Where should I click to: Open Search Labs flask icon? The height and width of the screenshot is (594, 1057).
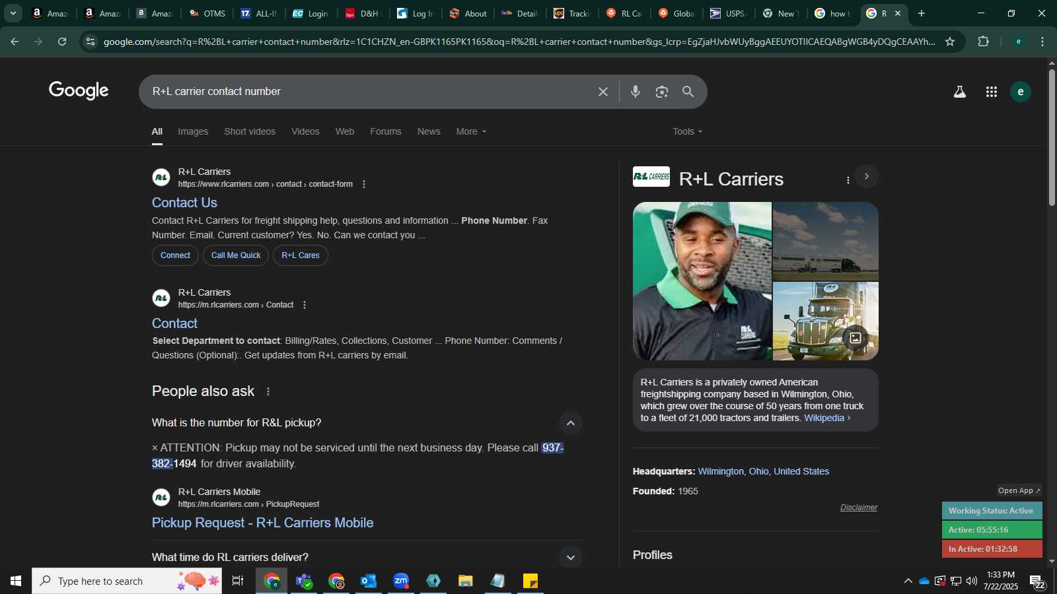pyautogui.click(x=960, y=92)
